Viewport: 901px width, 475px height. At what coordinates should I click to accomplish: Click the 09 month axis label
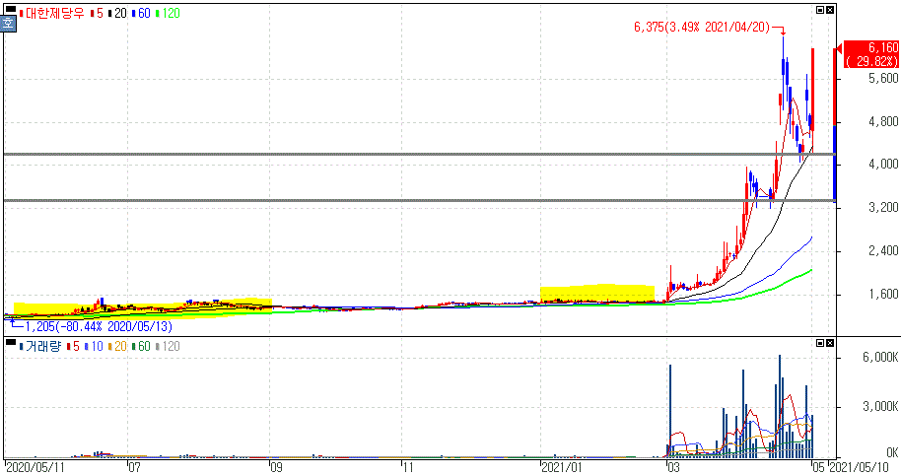276,467
